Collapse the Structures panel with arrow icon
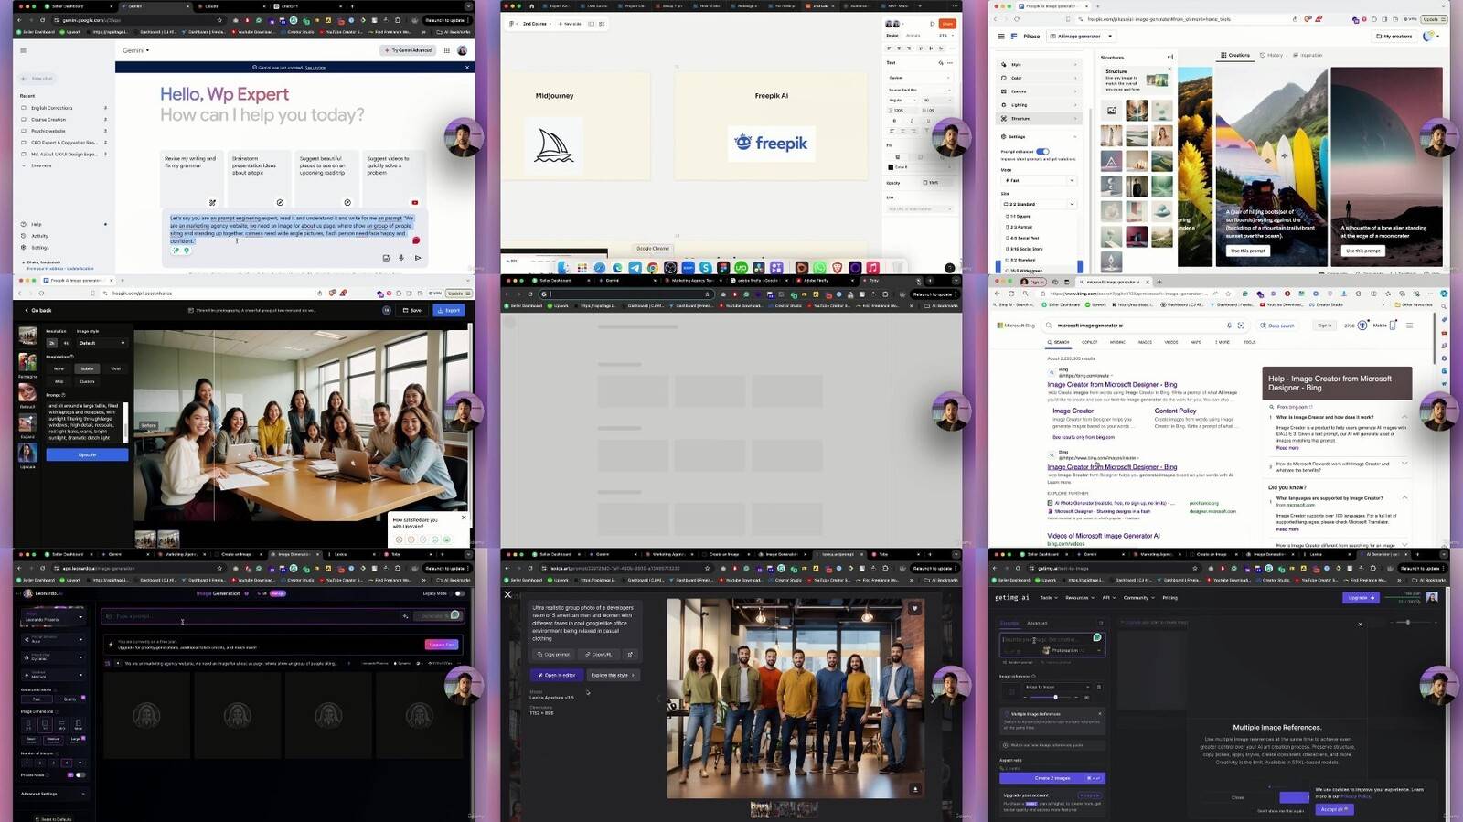 (x=1169, y=58)
